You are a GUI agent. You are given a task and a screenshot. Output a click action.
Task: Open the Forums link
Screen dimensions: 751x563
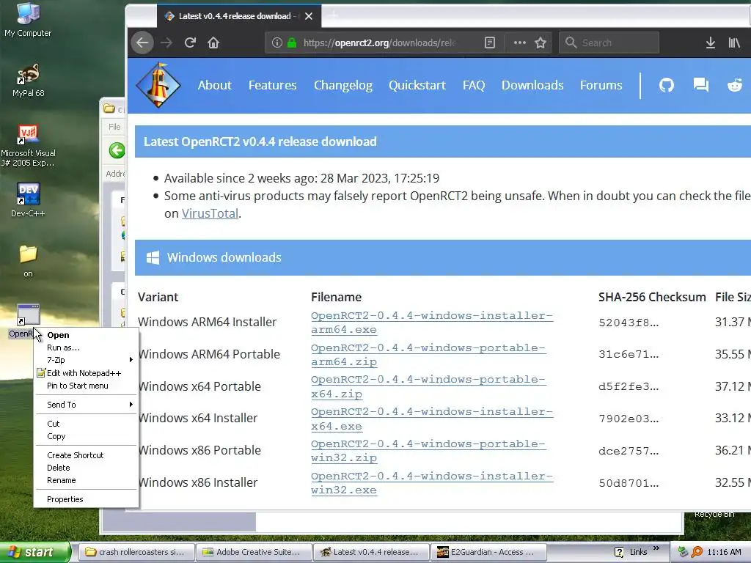pos(601,85)
